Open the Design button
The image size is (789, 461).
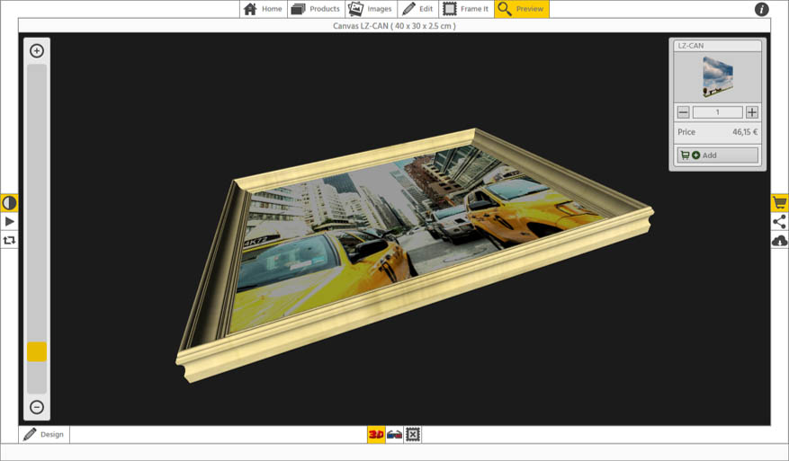click(x=44, y=434)
